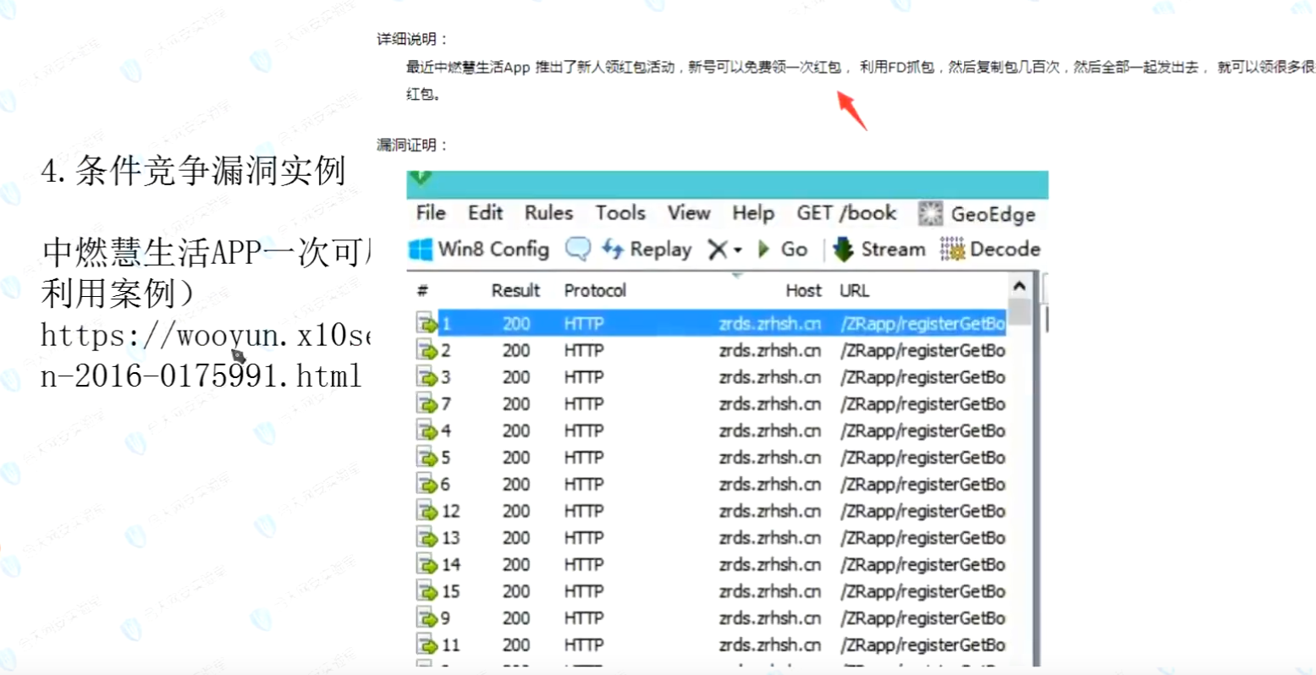Click the GeoEdge icon in menu bar

930,214
